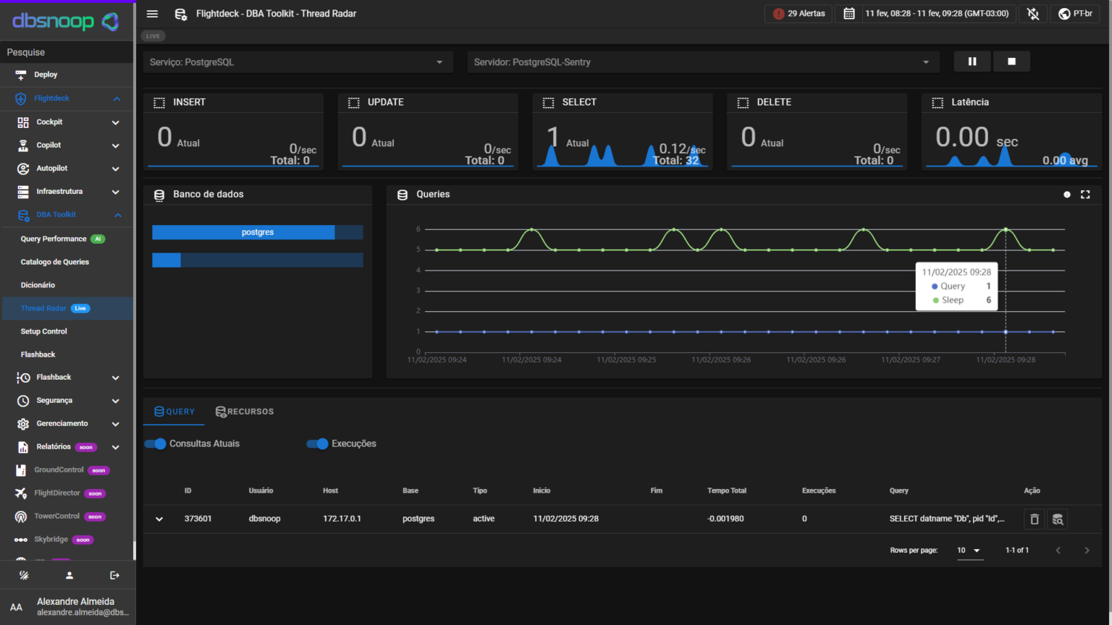This screenshot has width=1112, height=625.
Task: Switch to the RECURSOS tab
Action: point(245,412)
